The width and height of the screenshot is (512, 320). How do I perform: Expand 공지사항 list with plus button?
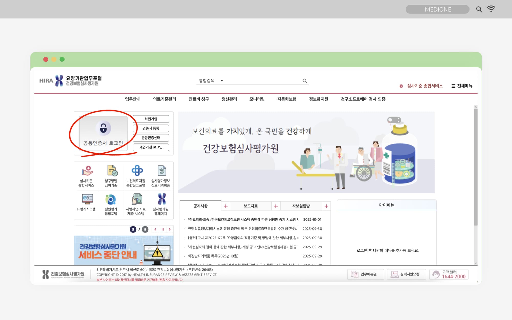(226, 206)
